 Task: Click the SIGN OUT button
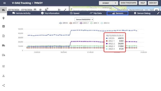click(153, 3)
